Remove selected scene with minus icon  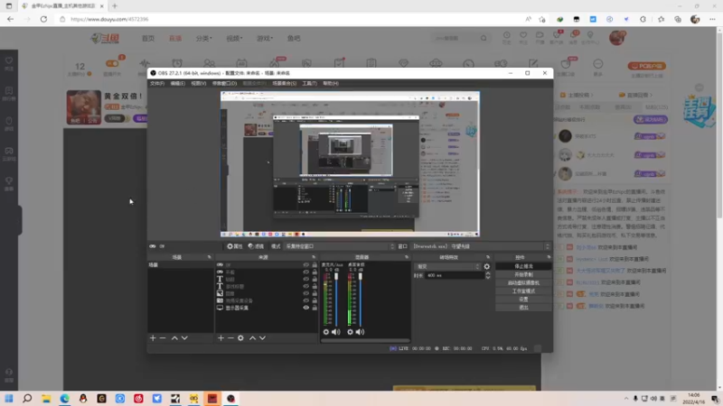[163, 337]
